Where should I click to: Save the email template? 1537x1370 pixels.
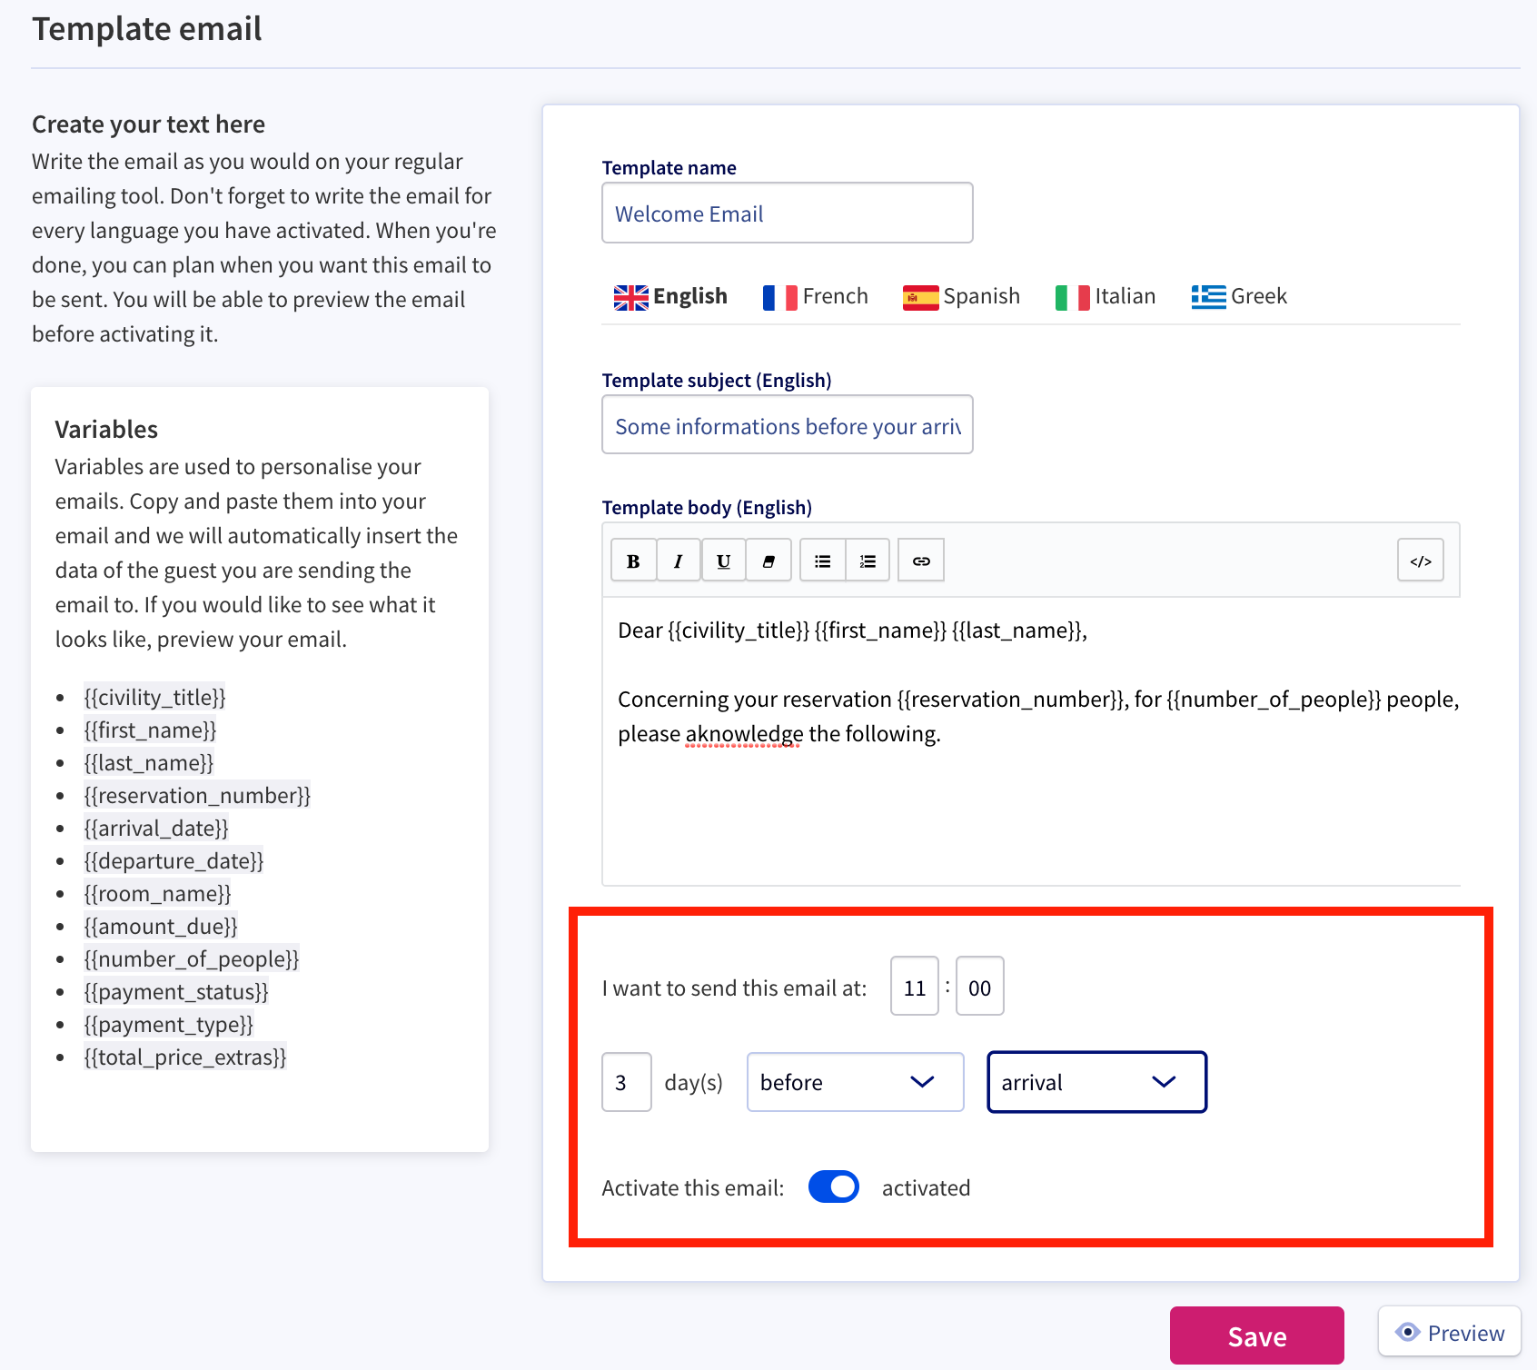click(1257, 1335)
